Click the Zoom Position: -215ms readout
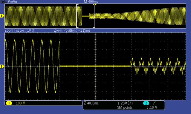This screenshot has height=114, width=191. click(x=72, y=30)
